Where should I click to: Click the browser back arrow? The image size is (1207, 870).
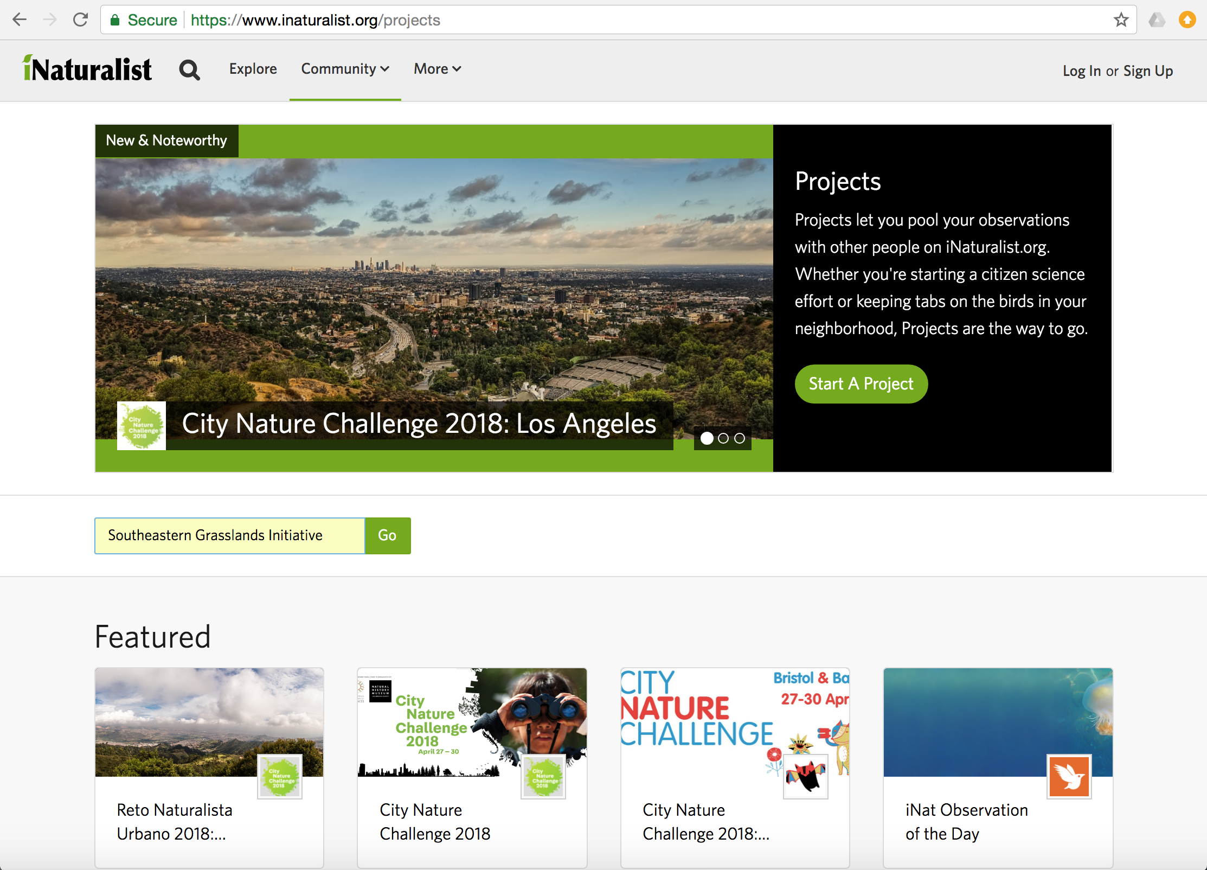[20, 20]
